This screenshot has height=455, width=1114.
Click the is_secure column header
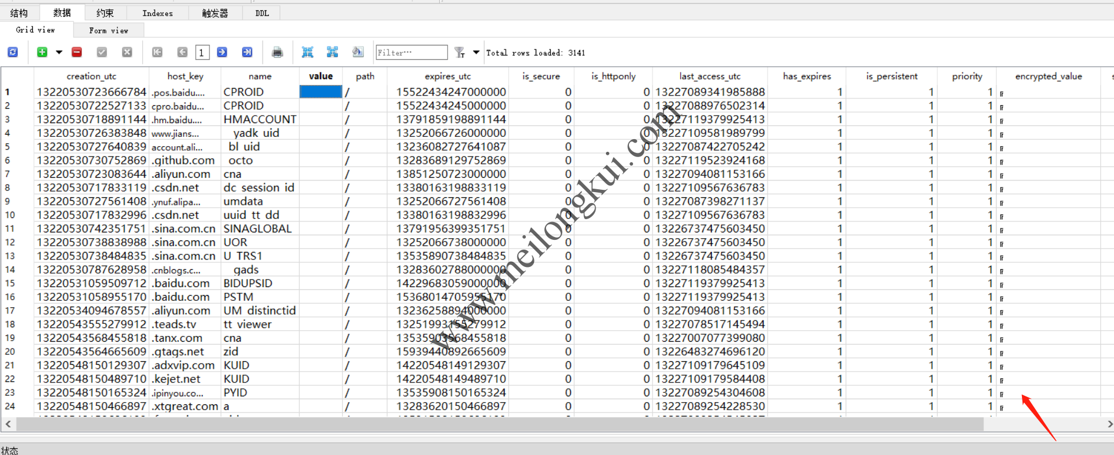click(541, 76)
